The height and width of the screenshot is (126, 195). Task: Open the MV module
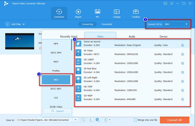tap(97, 13)
